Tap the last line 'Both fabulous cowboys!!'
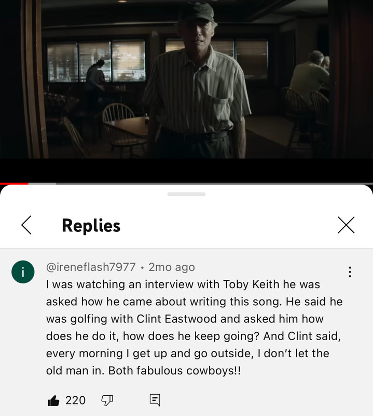 tap(174, 371)
